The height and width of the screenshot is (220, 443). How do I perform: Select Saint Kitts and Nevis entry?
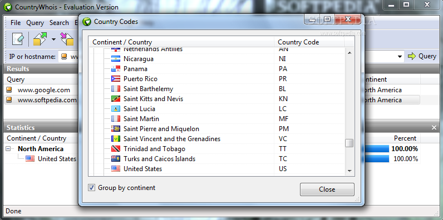tap(153, 99)
